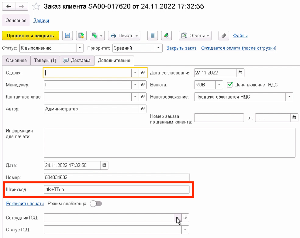300x238 pixels.
Task: Post the document with the green arrow icon
Action: click(x=81, y=35)
